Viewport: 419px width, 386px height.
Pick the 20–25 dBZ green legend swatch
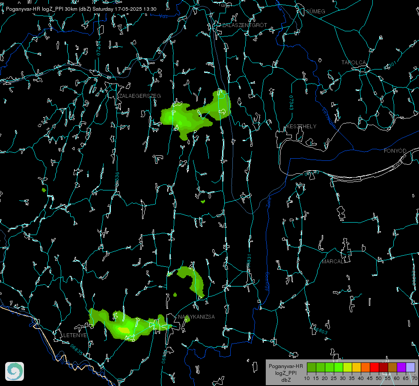pyautogui.click(x=330, y=367)
